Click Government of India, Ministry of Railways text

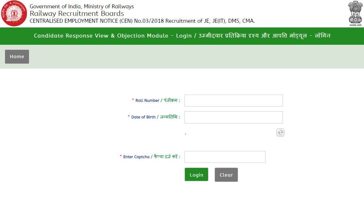[x=81, y=6]
